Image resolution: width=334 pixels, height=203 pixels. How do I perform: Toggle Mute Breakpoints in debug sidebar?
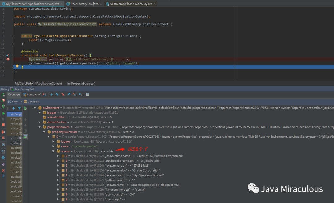click(x=3, y=138)
